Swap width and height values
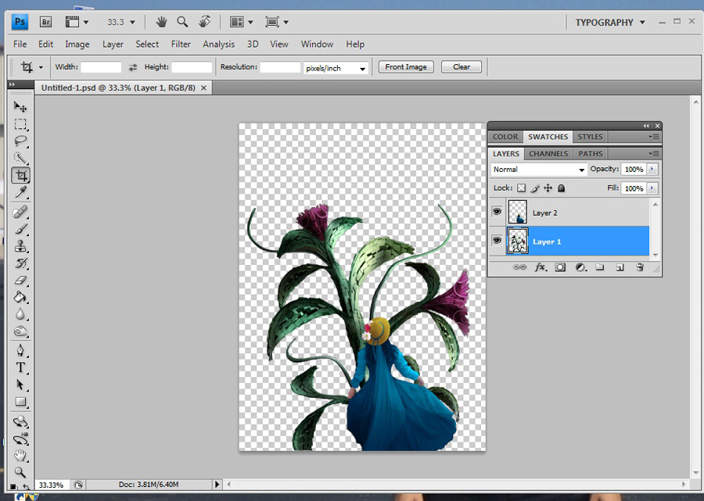The width and height of the screenshot is (704, 501). (132, 67)
